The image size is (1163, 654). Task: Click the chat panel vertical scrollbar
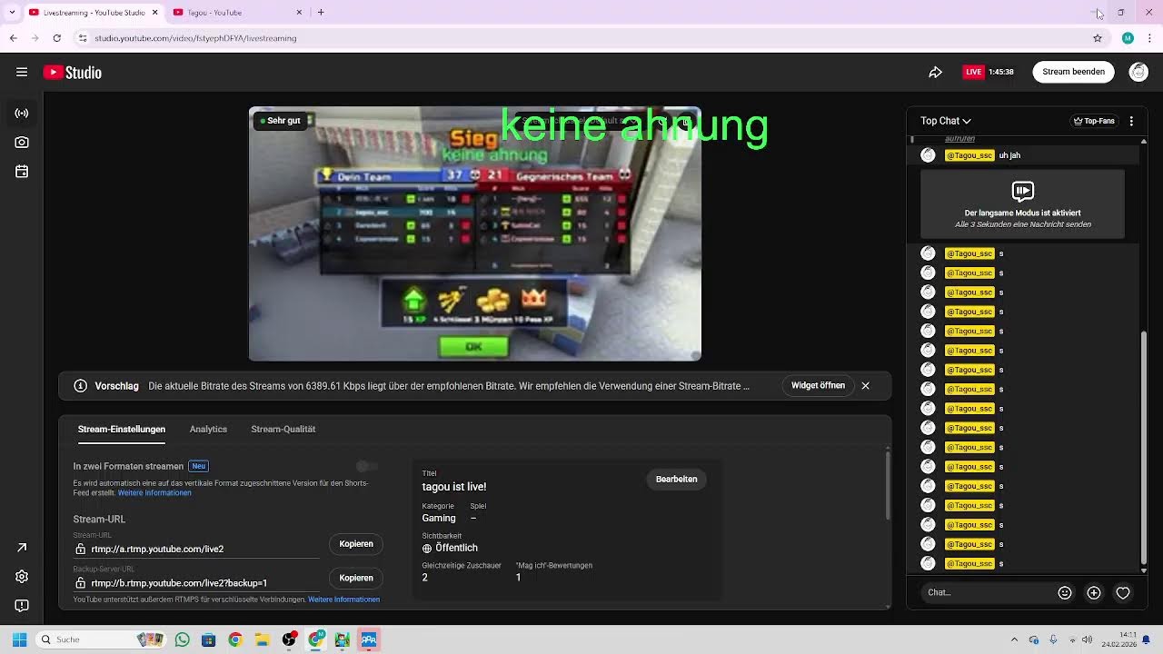point(1144,445)
